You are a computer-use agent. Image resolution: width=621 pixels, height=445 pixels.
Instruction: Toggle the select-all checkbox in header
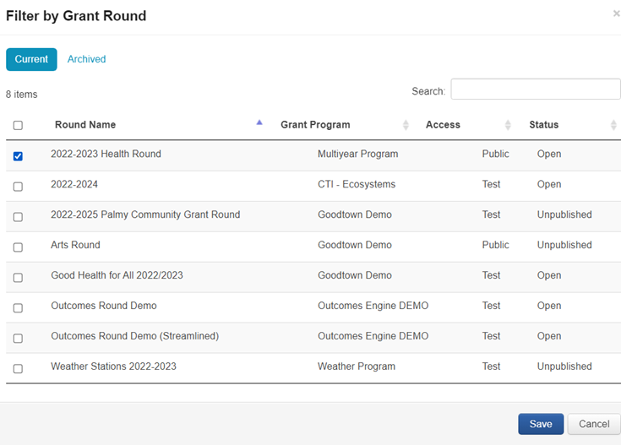[x=18, y=125]
